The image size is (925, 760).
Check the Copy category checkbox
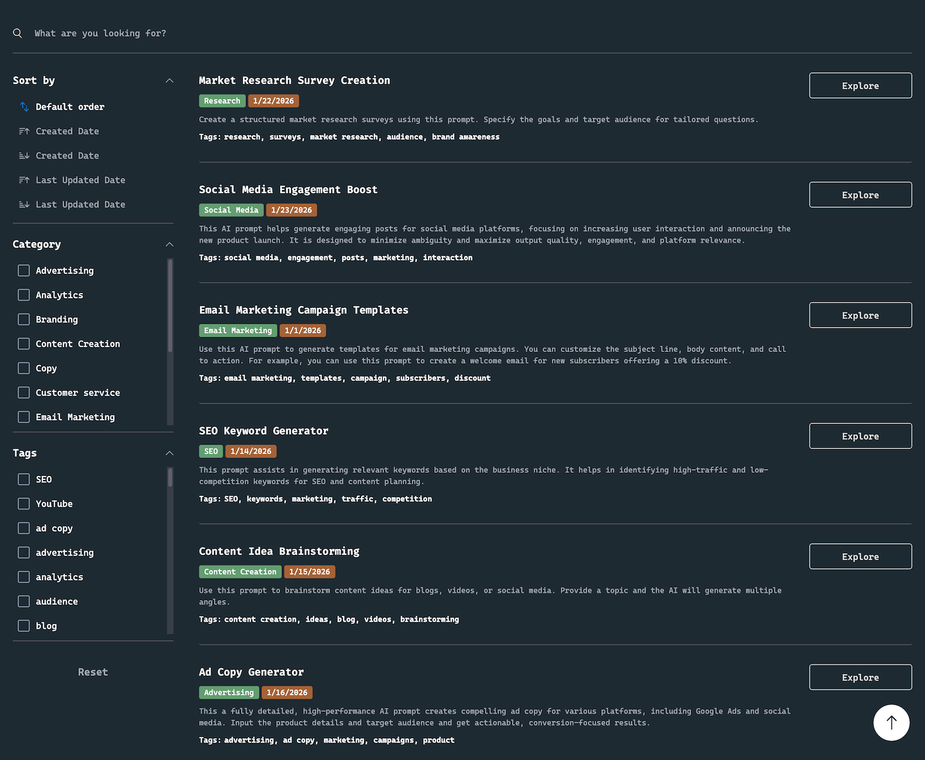pos(24,368)
